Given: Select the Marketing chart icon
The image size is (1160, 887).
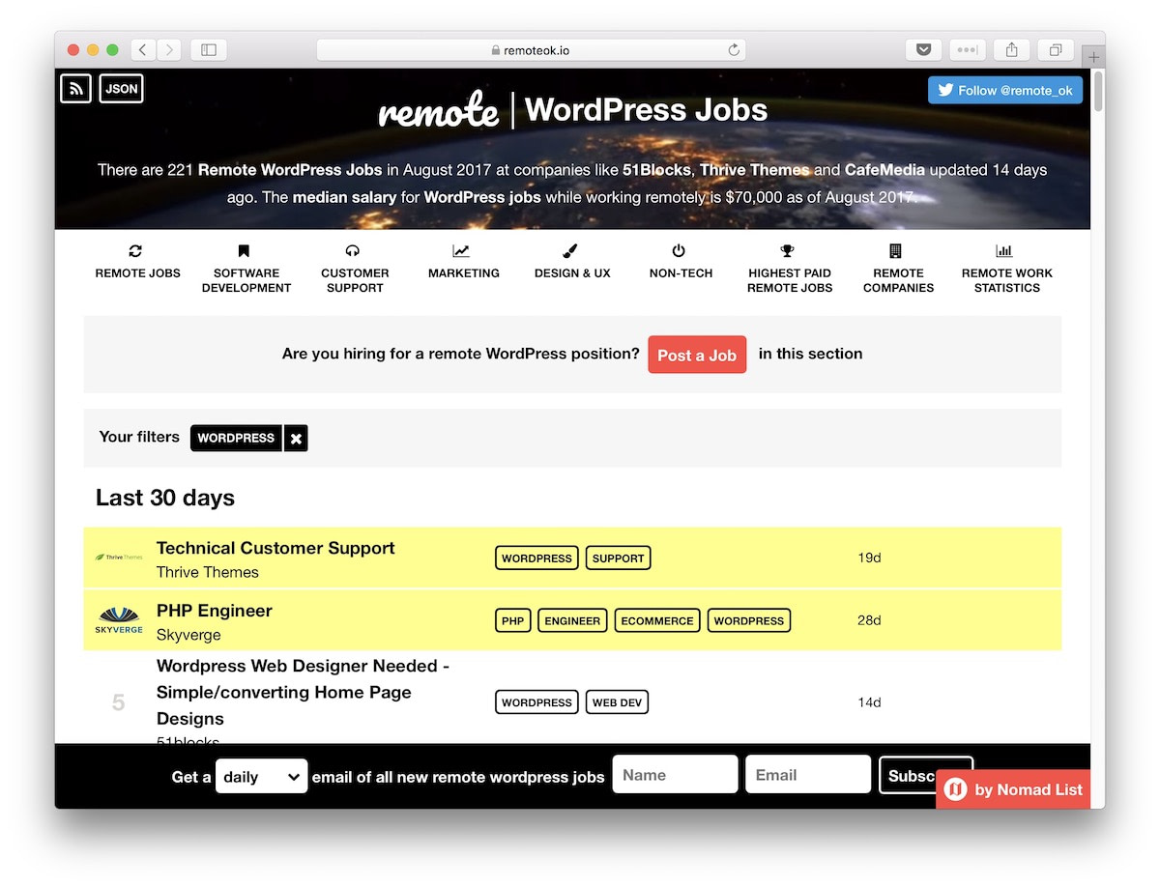Looking at the screenshot, I should [463, 250].
